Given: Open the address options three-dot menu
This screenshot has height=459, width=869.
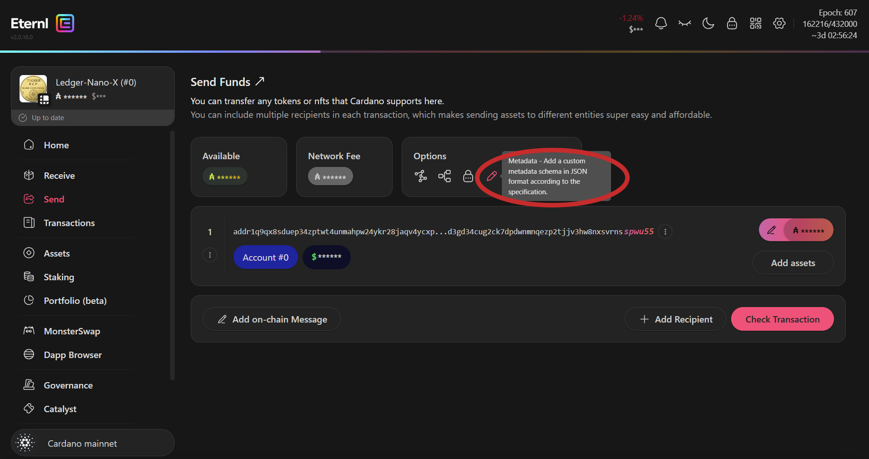Looking at the screenshot, I should [x=665, y=232].
